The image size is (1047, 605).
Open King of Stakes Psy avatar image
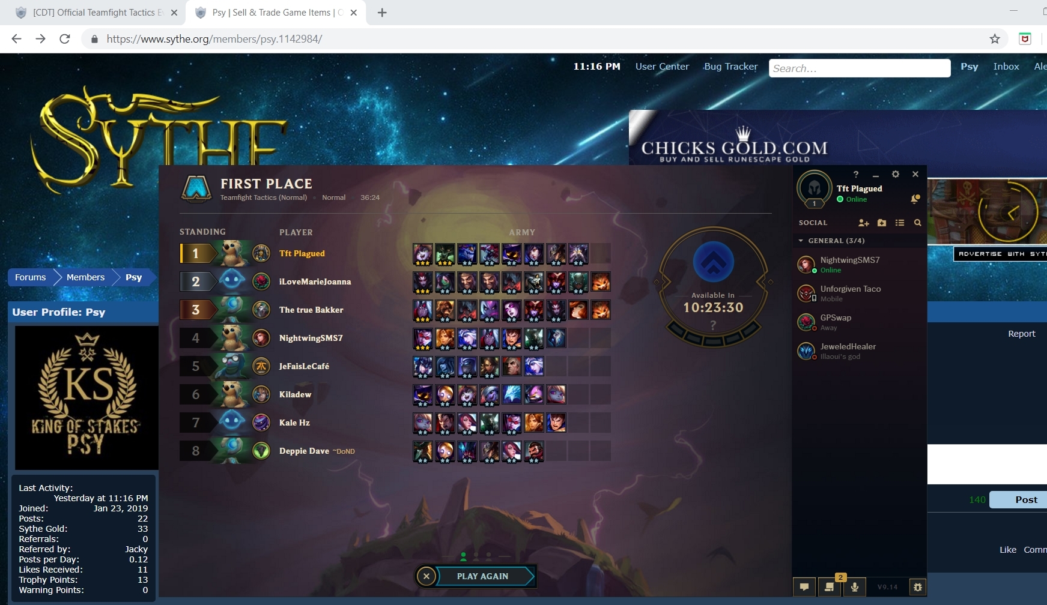coord(86,397)
